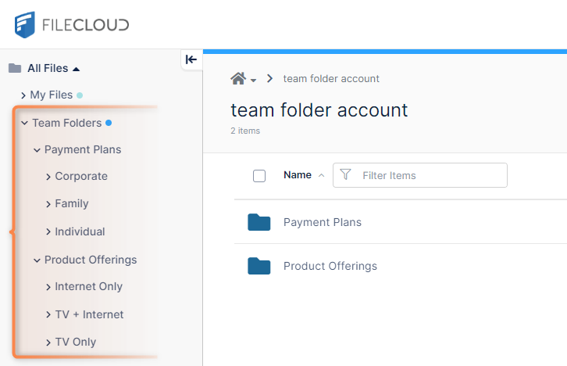Screen dimensions: 567x366
Task: Click the All Files folder icon
Action: coord(15,68)
